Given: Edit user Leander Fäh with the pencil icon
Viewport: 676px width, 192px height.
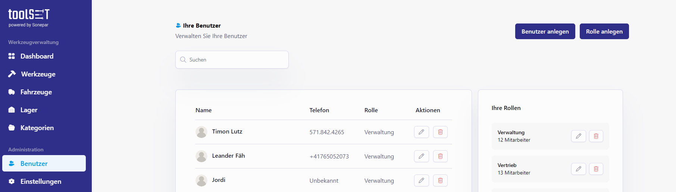Looking at the screenshot, I should [x=421, y=156].
